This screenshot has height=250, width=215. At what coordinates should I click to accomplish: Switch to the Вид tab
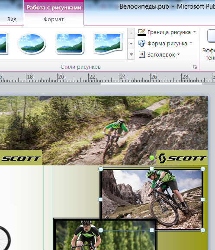point(12,19)
